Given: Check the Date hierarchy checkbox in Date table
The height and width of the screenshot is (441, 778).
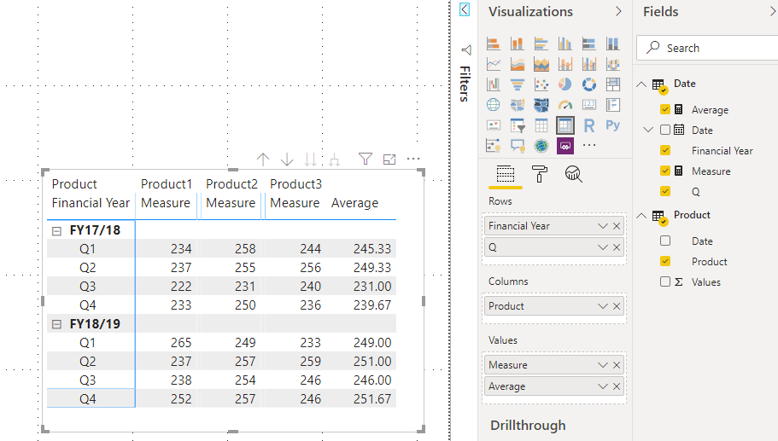Looking at the screenshot, I should point(665,130).
